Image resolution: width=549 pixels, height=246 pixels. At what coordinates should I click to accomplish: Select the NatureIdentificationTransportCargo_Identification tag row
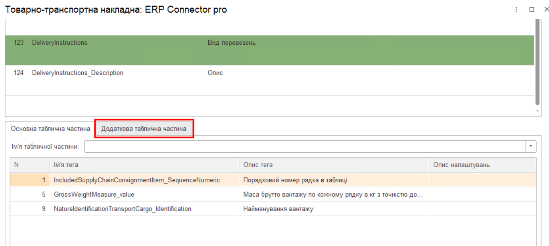[123, 209]
